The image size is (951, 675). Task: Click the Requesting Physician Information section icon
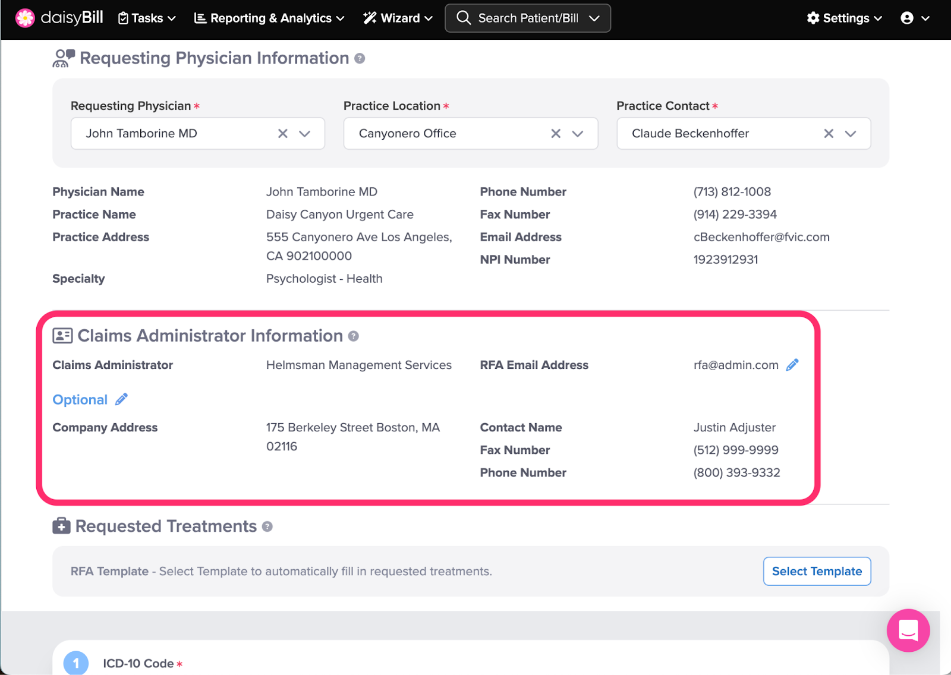point(64,58)
